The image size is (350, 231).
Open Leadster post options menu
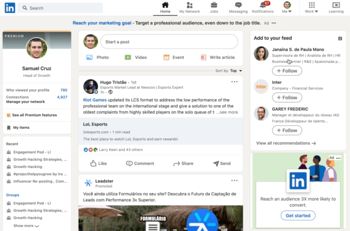click(x=235, y=180)
